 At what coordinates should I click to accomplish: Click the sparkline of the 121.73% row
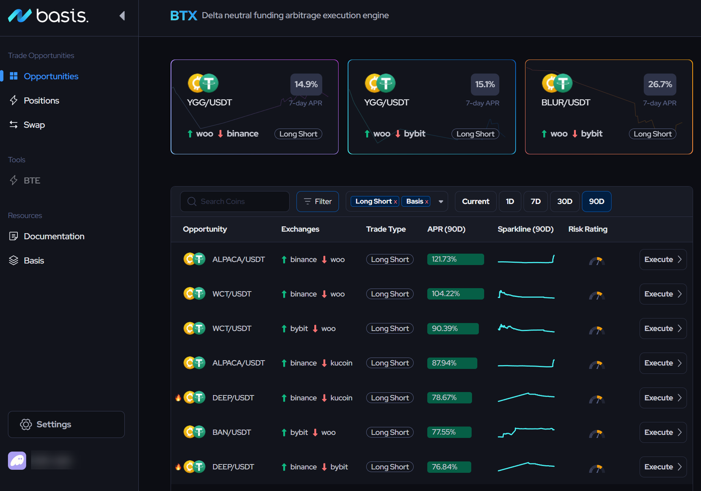click(x=526, y=259)
